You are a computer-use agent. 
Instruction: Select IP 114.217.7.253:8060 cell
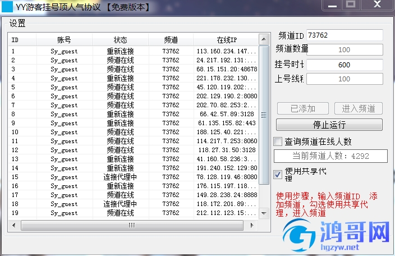226,141
